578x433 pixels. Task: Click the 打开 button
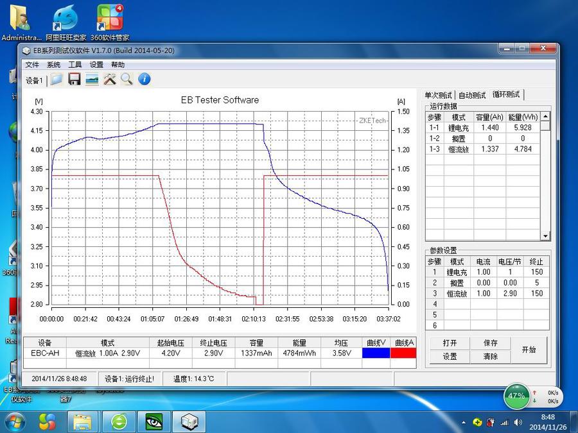pyautogui.click(x=450, y=343)
